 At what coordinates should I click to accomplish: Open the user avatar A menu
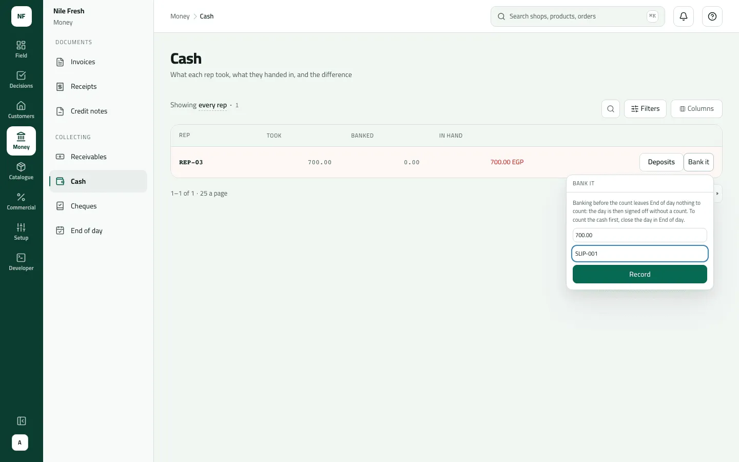click(x=20, y=442)
